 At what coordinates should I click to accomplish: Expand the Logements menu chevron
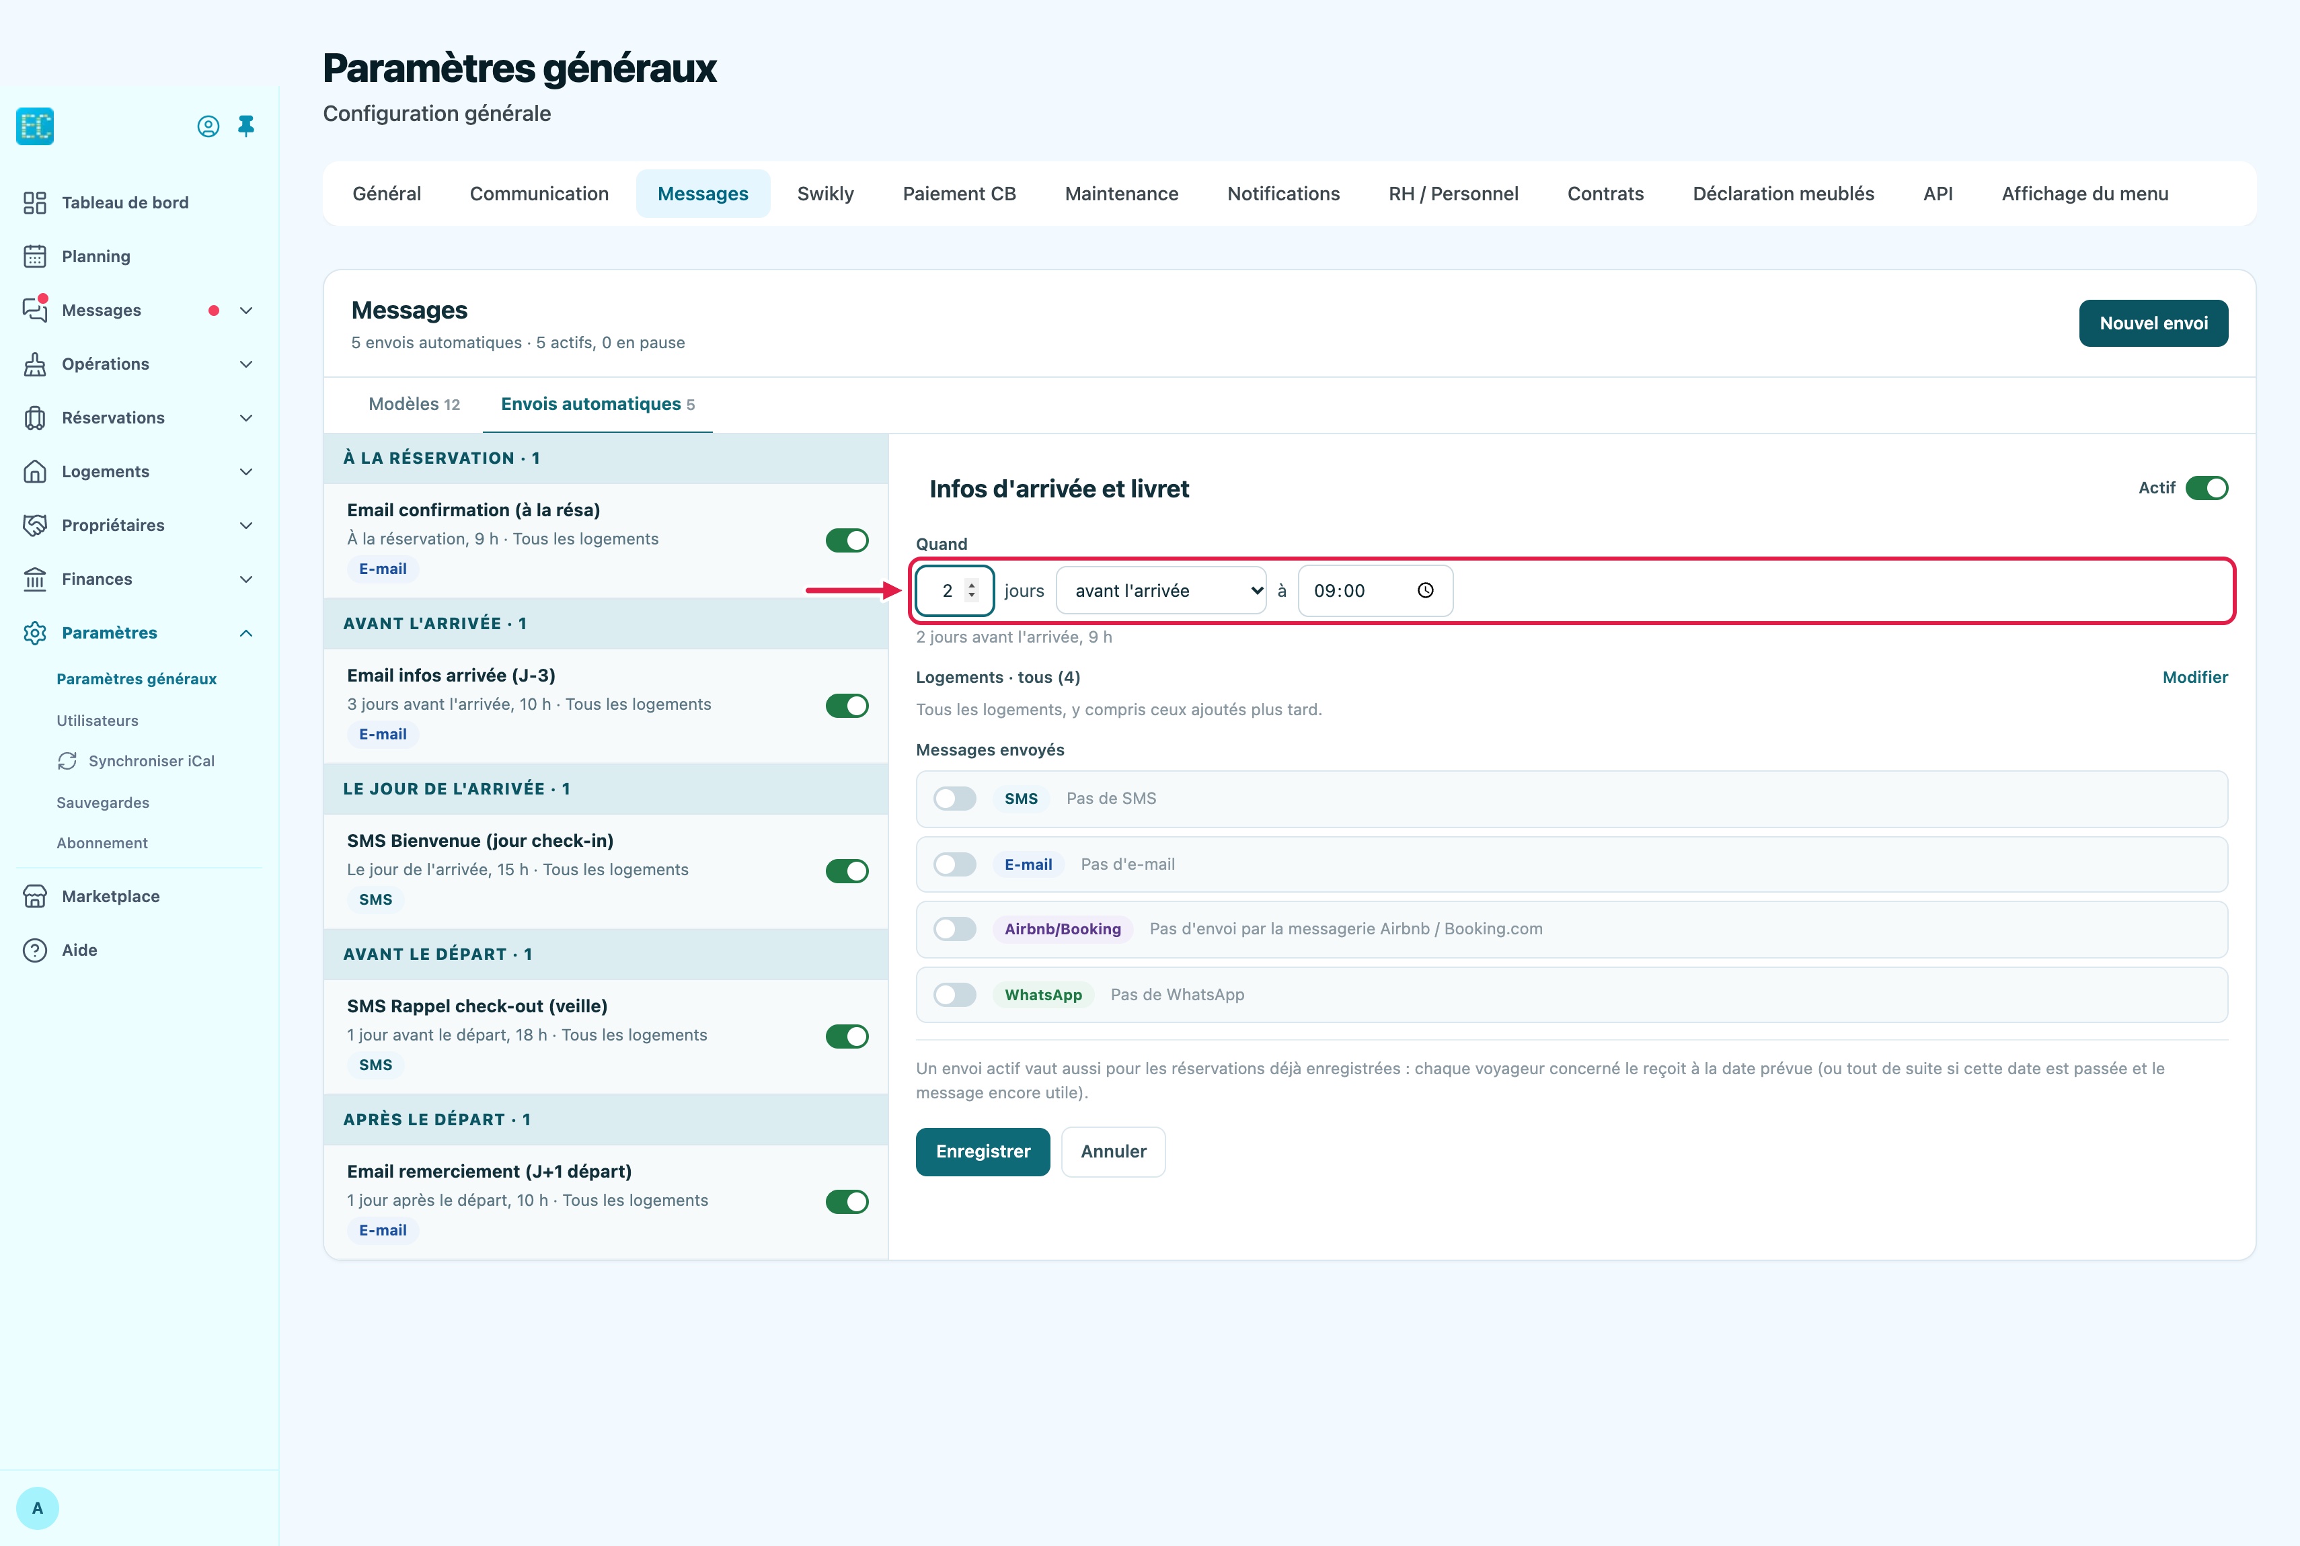247,471
